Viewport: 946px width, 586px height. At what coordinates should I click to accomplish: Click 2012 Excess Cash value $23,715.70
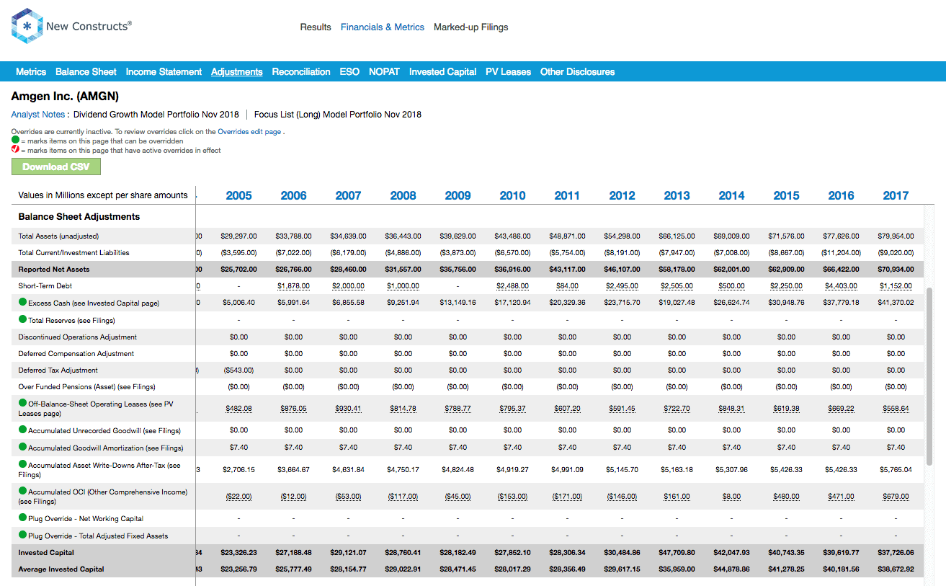coord(623,303)
